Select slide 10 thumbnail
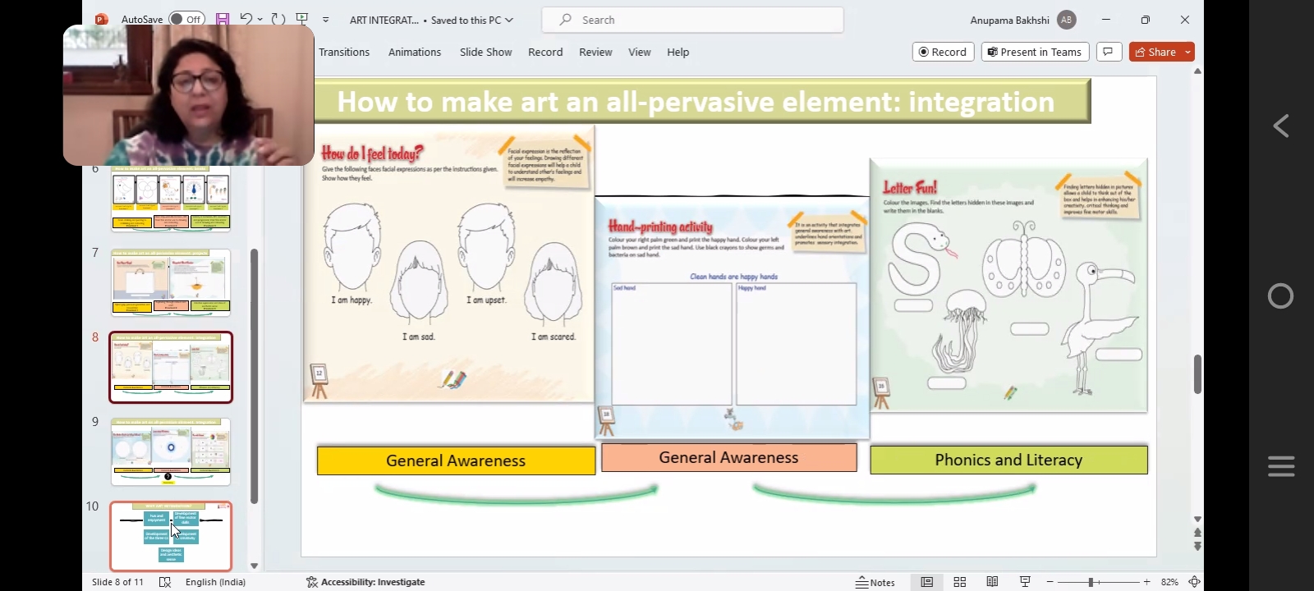The width and height of the screenshot is (1314, 591). point(171,536)
